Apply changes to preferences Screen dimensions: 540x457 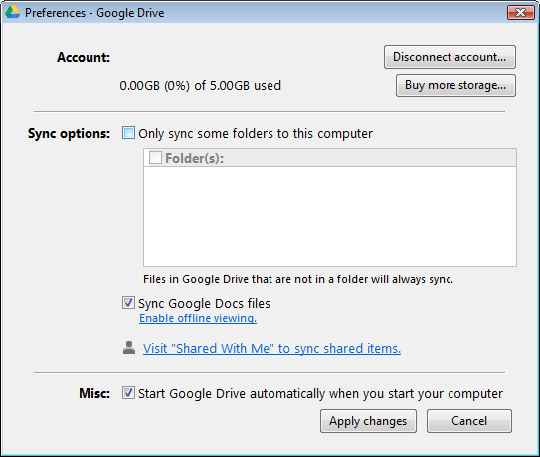coord(368,421)
